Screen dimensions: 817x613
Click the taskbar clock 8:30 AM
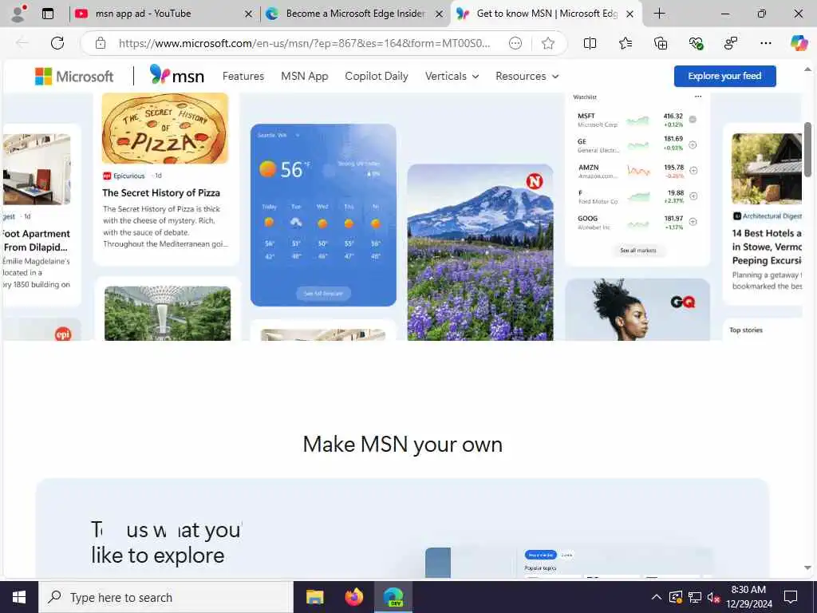[x=748, y=597]
